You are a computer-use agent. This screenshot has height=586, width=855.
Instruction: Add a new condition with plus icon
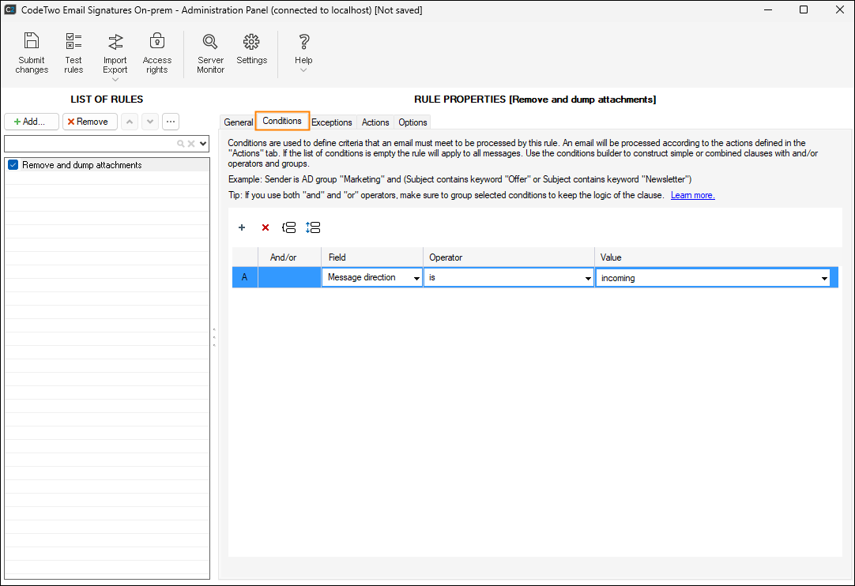point(242,227)
